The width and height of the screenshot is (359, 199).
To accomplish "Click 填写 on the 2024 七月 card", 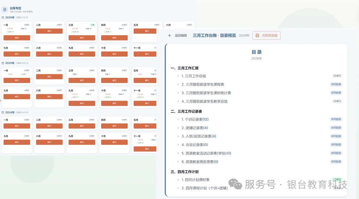I will 17,142.
